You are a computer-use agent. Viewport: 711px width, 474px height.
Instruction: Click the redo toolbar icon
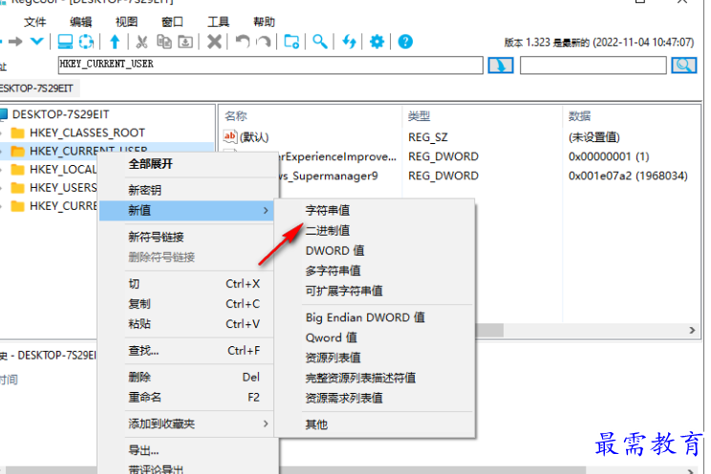pyautogui.click(x=264, y=42)
